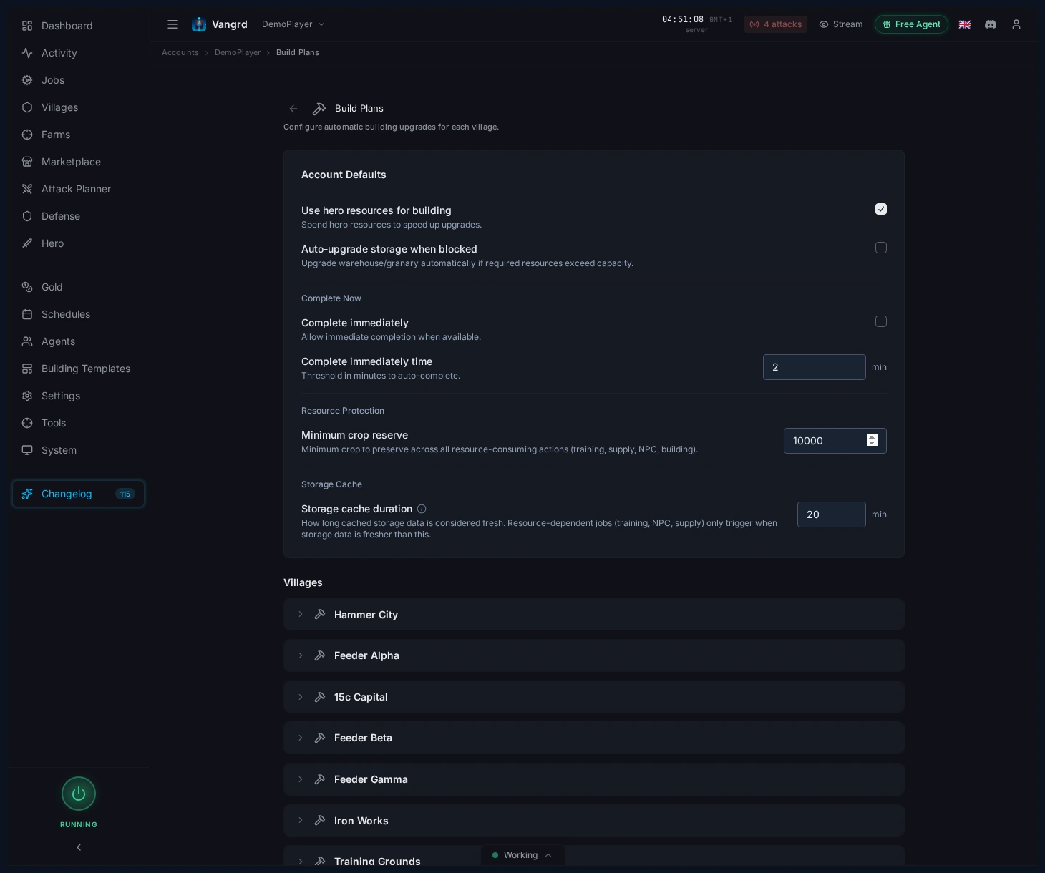Open the Marketplace section
1045x873 pixels.
click(71, 162)
